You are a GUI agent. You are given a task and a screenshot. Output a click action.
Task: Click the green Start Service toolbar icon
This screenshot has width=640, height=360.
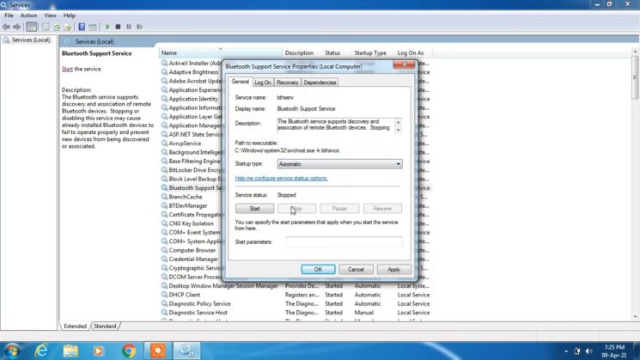point(108,27)
